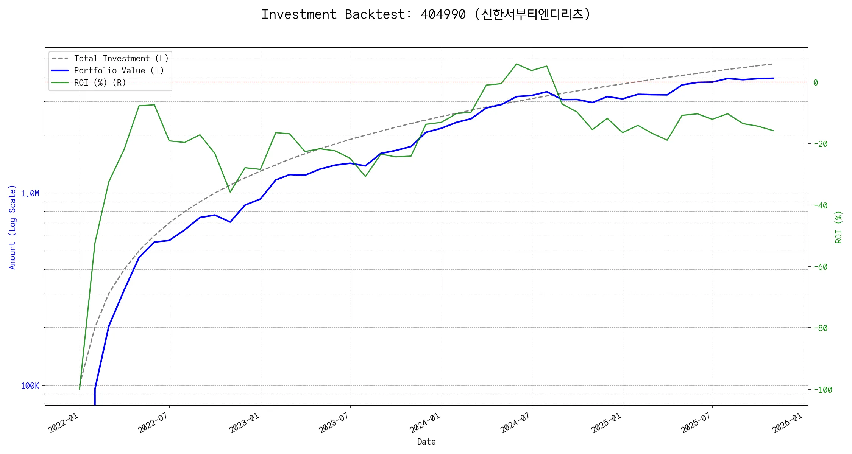Click the ROI (%) right axis title
The height and width of the screenshot is (454, 852).
pyautogui.click(x=839, y=227)
